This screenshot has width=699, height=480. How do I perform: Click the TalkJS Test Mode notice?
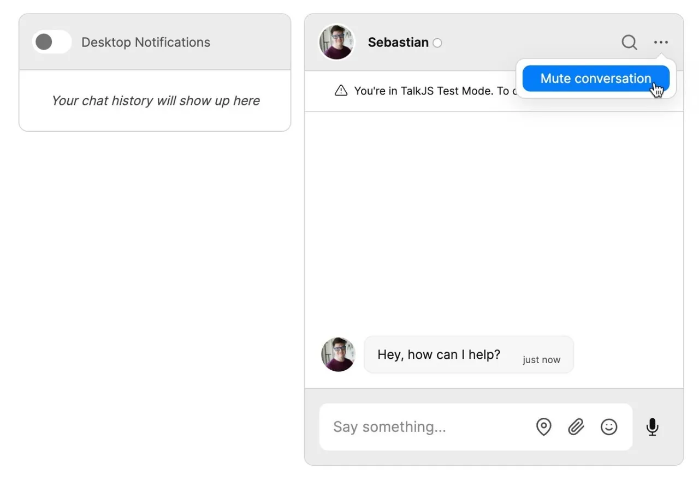pos(431,91)
